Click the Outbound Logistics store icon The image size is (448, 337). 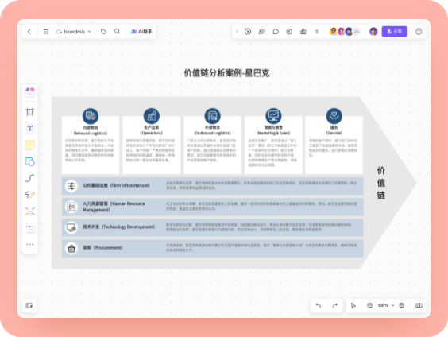click(x=212, y=116)
